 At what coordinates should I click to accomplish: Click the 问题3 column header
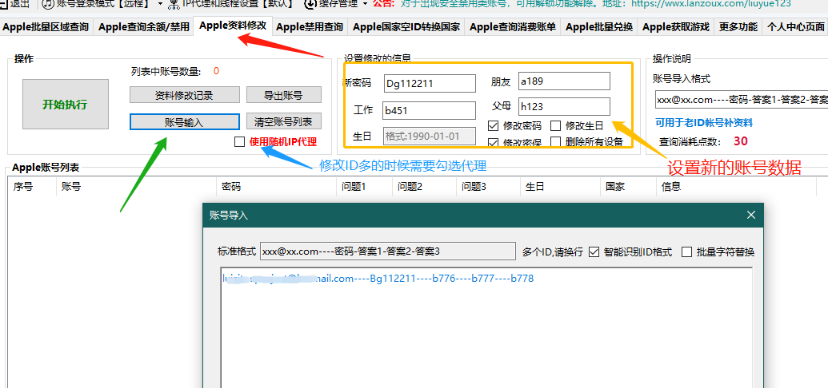click(489, 187)
